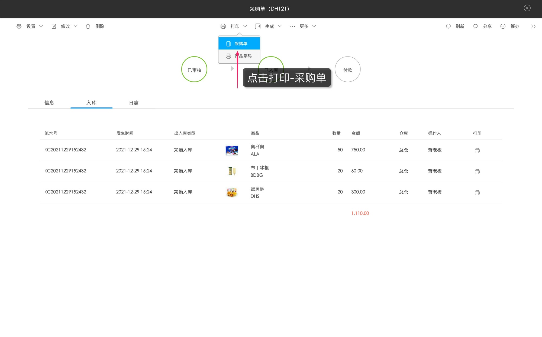Viewport: 542px width, 337px height.
Task: Click the 分享 share bubble icon
Action: 475,26
